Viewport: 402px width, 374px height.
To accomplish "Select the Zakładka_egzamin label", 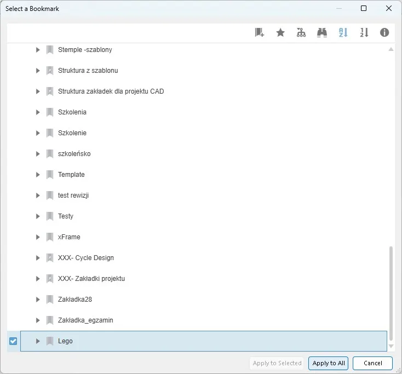I will coord(85,320).
